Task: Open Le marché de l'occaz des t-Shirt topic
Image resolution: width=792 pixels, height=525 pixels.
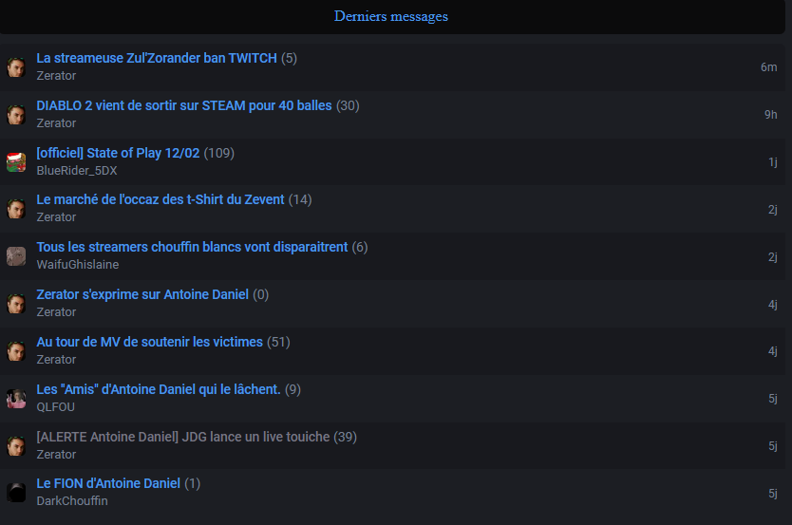Action: (160, 199)
